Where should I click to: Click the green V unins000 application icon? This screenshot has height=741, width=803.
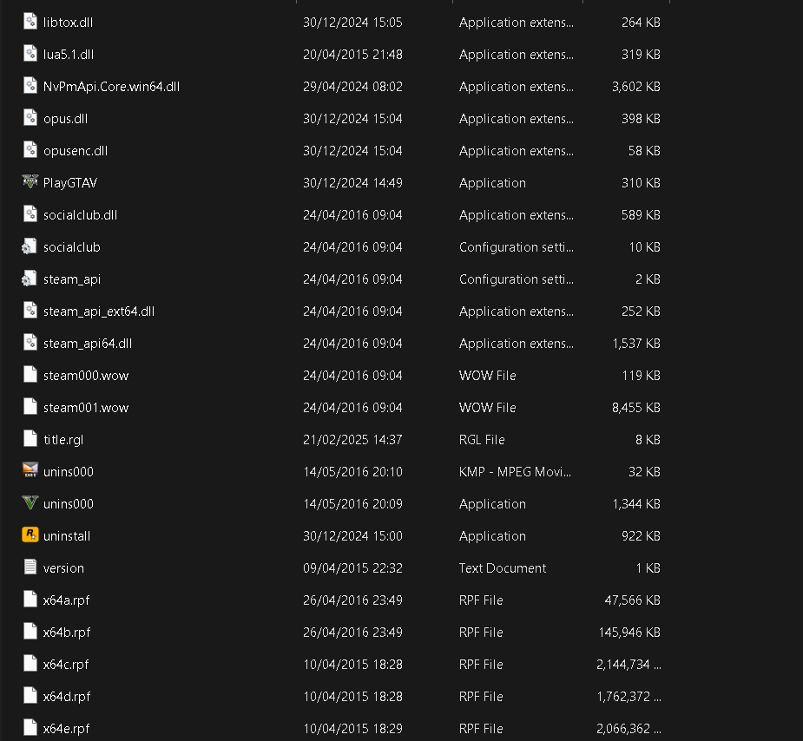click(x=30, y=503)
